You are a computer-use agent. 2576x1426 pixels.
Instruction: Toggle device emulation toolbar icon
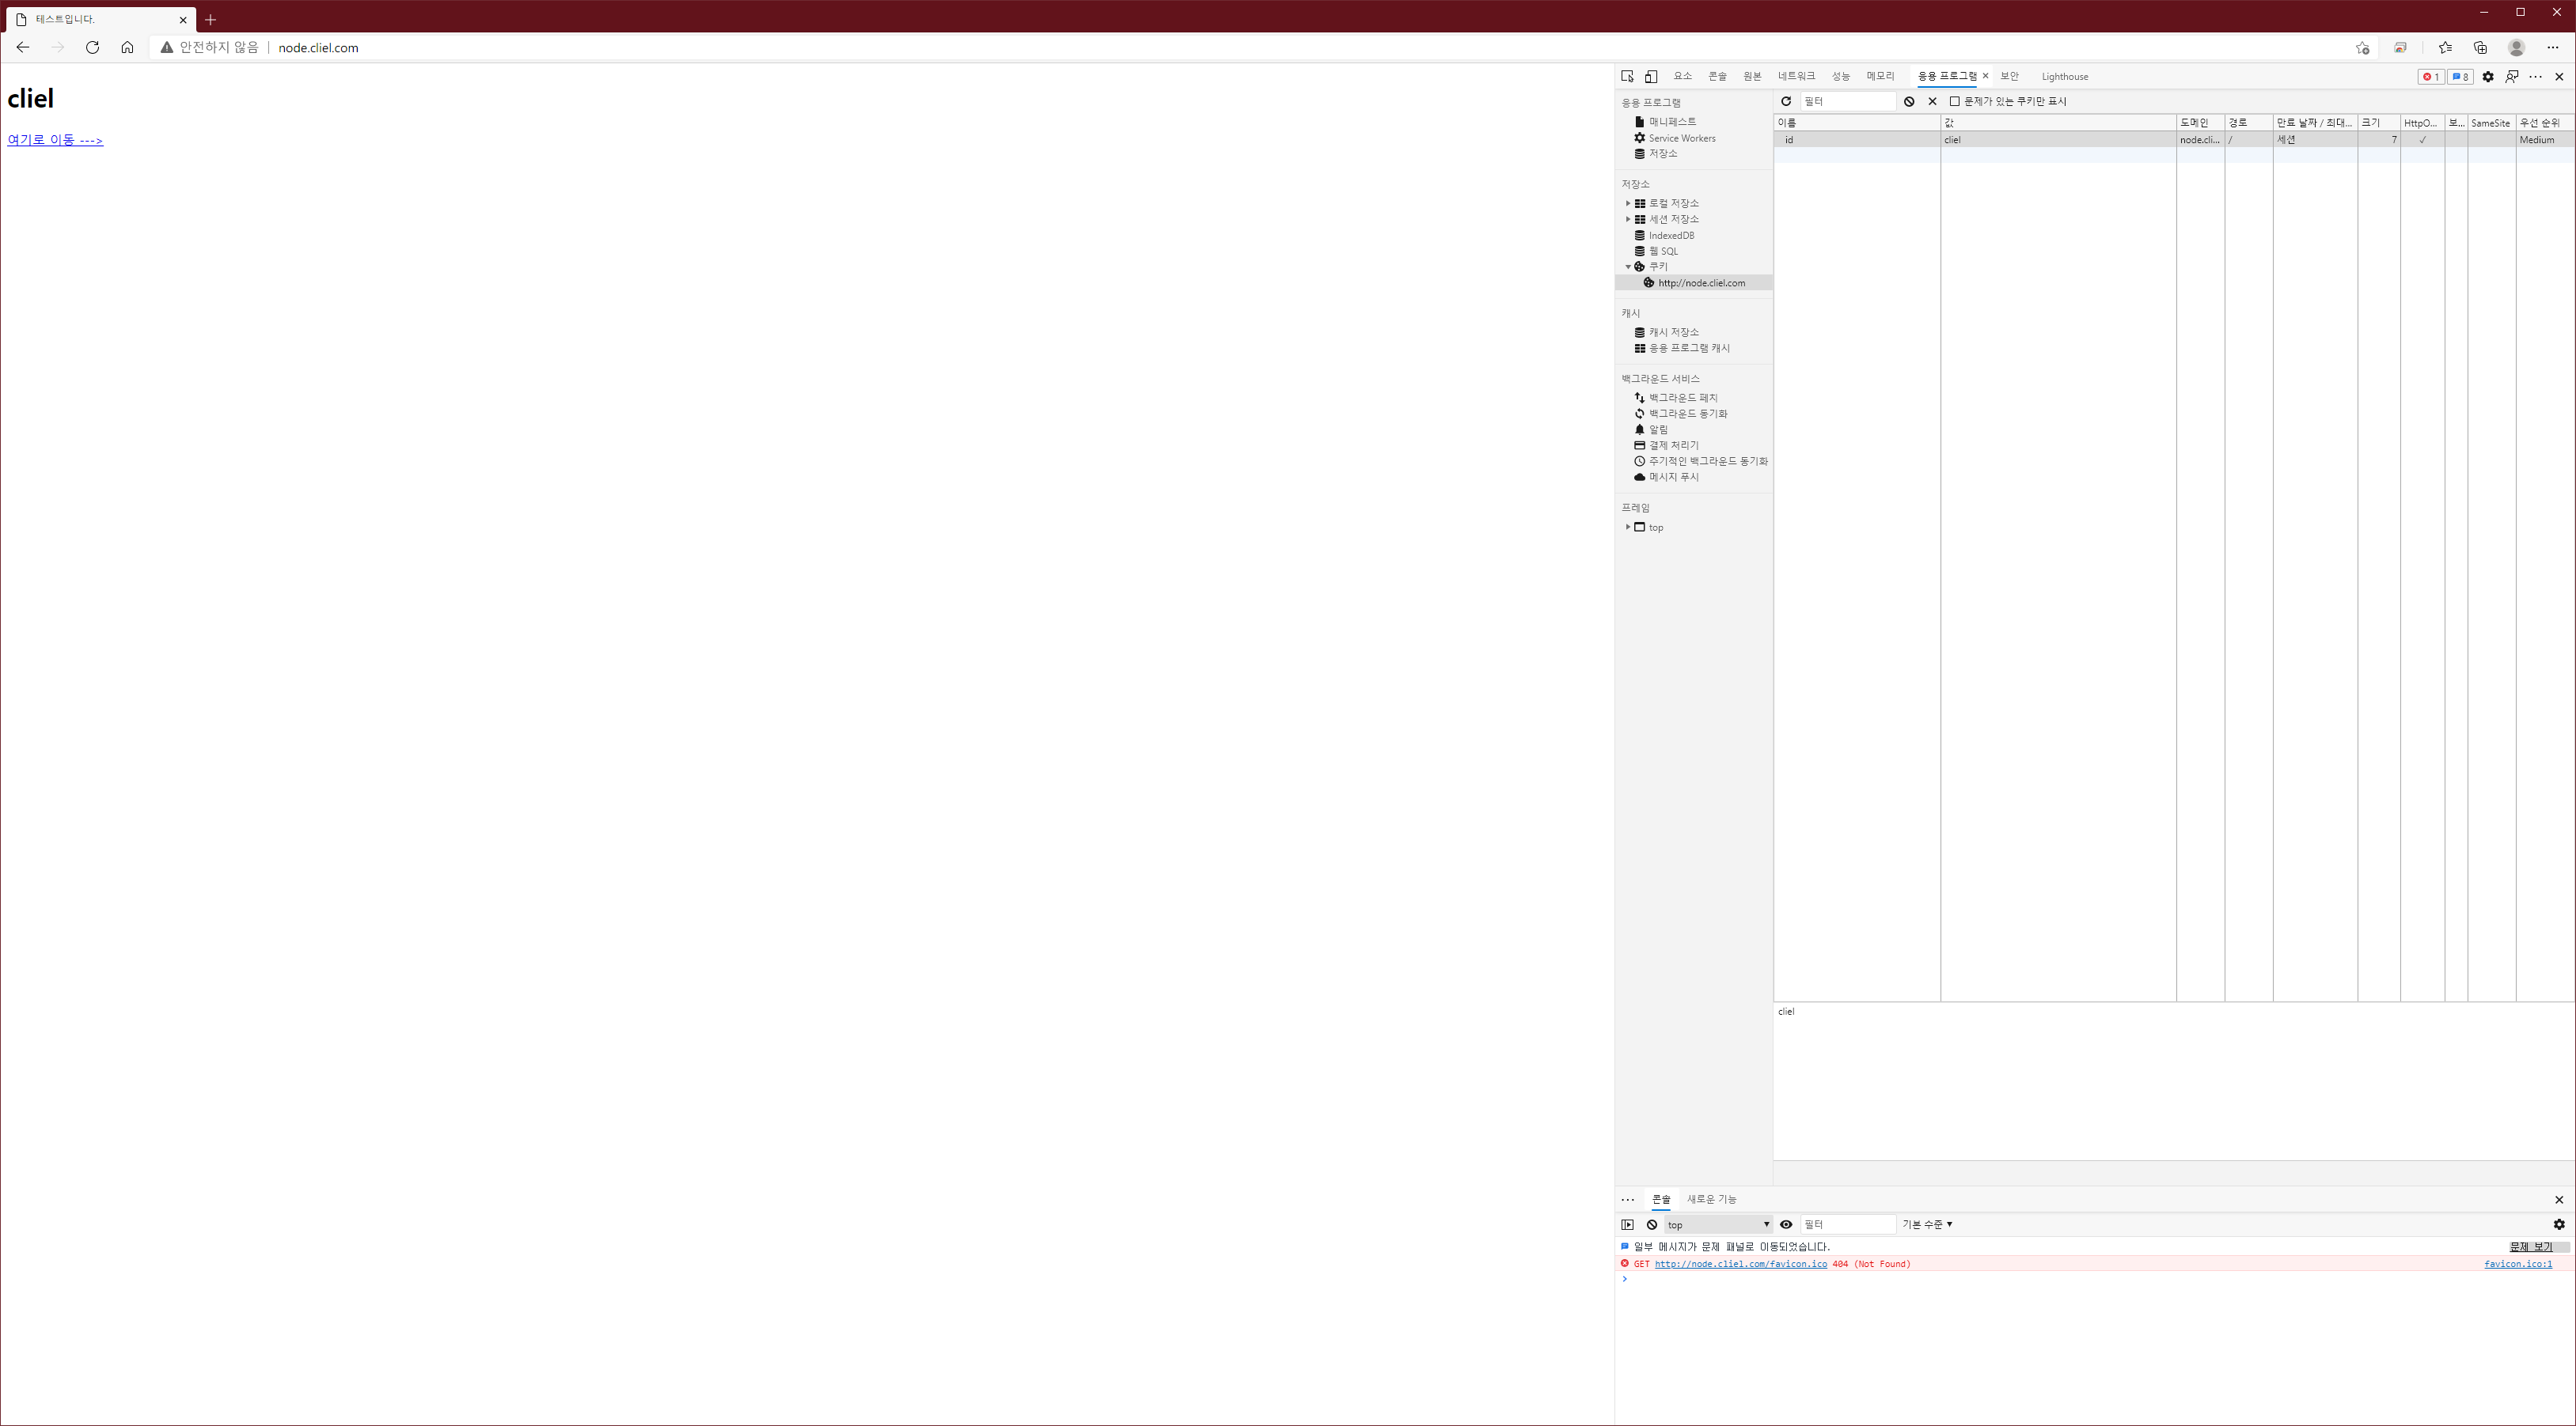tap(1651, 76)
